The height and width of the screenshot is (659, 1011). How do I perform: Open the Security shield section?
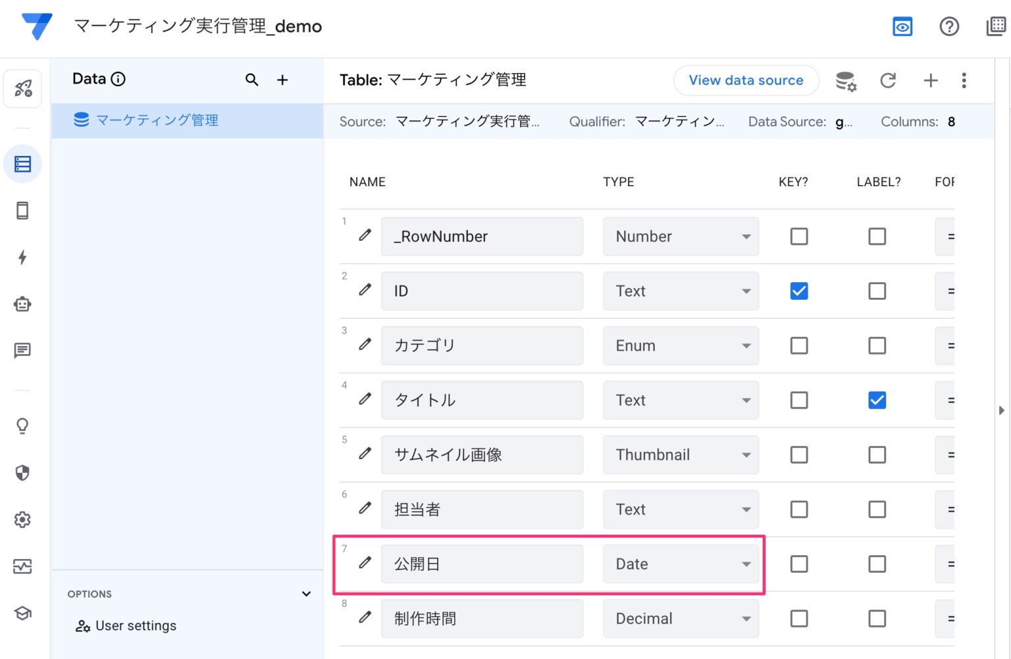(x=22, y=473)
